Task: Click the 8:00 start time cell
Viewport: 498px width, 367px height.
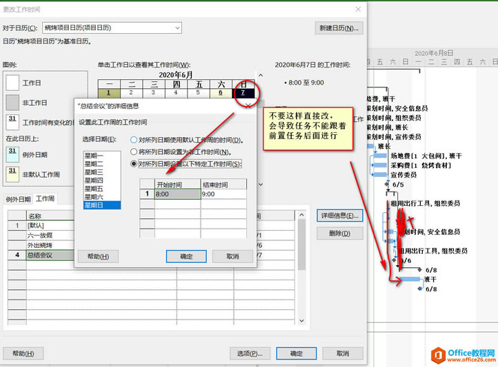Action: coord(177,194)
